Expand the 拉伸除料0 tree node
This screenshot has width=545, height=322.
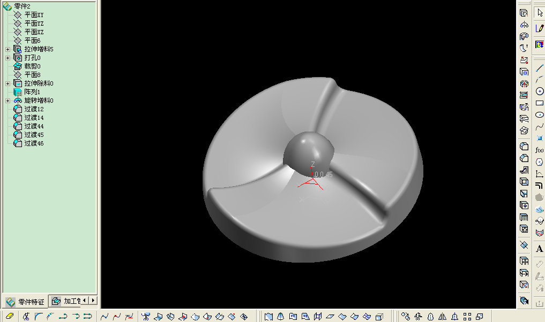8,83
